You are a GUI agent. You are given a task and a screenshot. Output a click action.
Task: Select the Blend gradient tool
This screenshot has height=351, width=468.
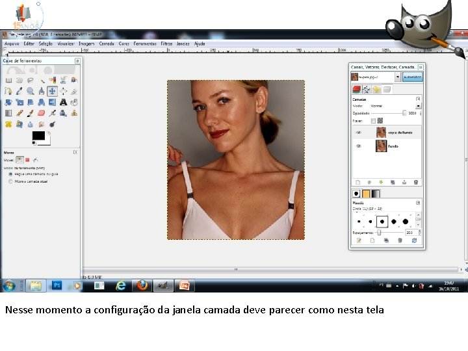pos(8,113)
